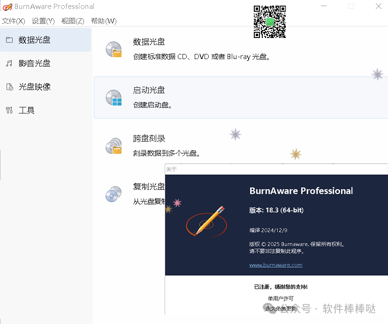Click music note icon beside 影音光盘
Viewport: 388px width, 324px height.
point(9,63)
